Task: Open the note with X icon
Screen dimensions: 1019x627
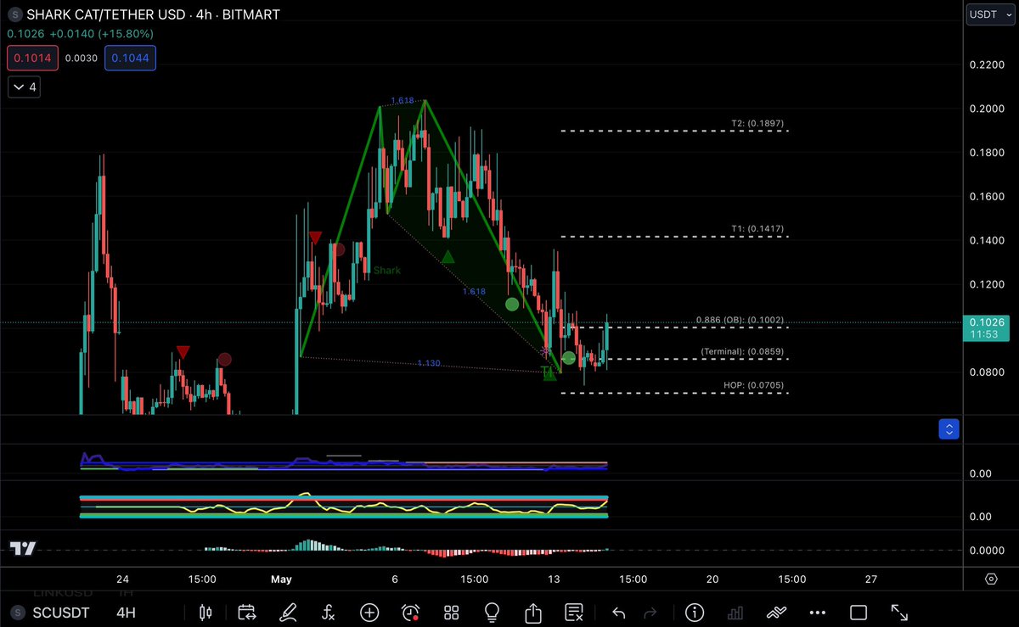Action: coord(574,612)
